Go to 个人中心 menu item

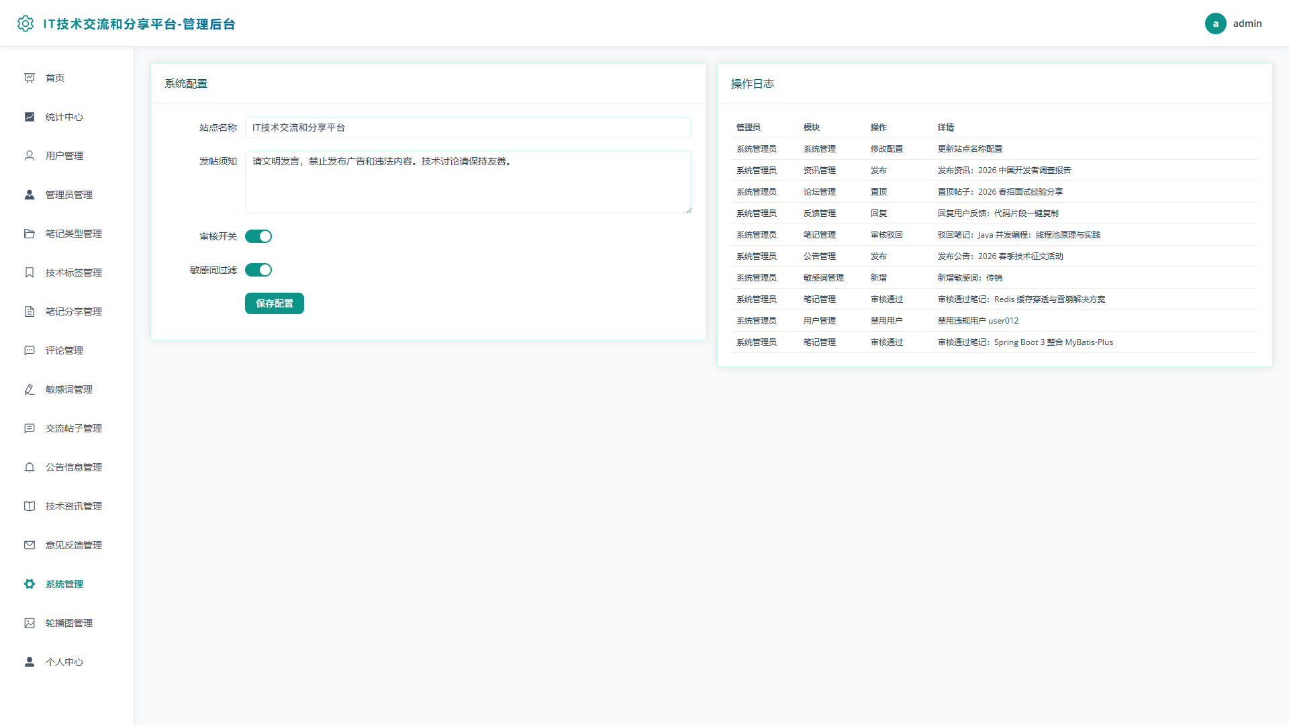(x=67, y=662)
